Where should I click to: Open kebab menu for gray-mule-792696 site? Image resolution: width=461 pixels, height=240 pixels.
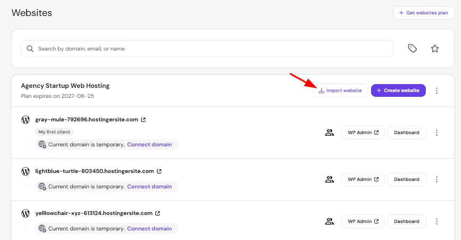coord(437,133)
